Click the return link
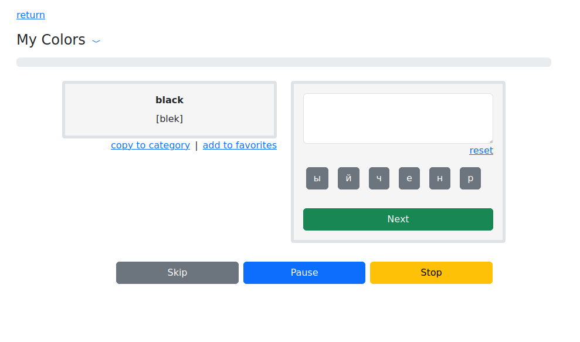This screenshot has width=580, height=342. tap(30, 15)
